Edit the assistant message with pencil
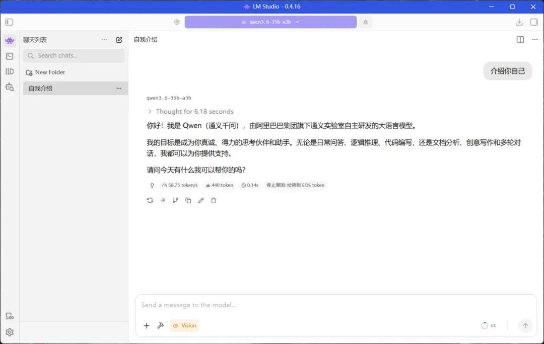Image resolution: width=544 pixels, height=344 pixels. point(201,200)
